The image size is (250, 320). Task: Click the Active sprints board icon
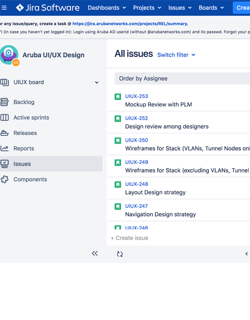pos(4,117)
